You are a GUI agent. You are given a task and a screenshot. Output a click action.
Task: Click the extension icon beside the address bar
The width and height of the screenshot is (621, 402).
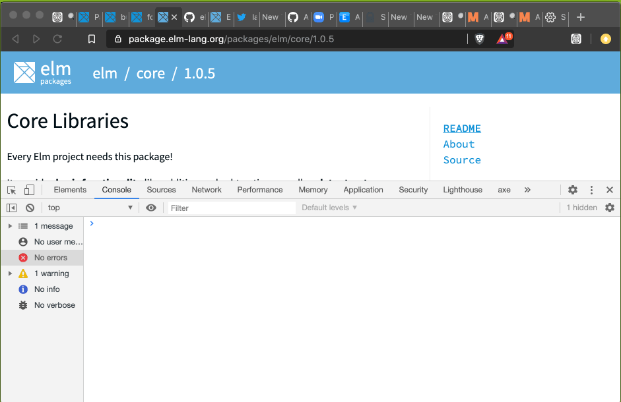point(576,39)
